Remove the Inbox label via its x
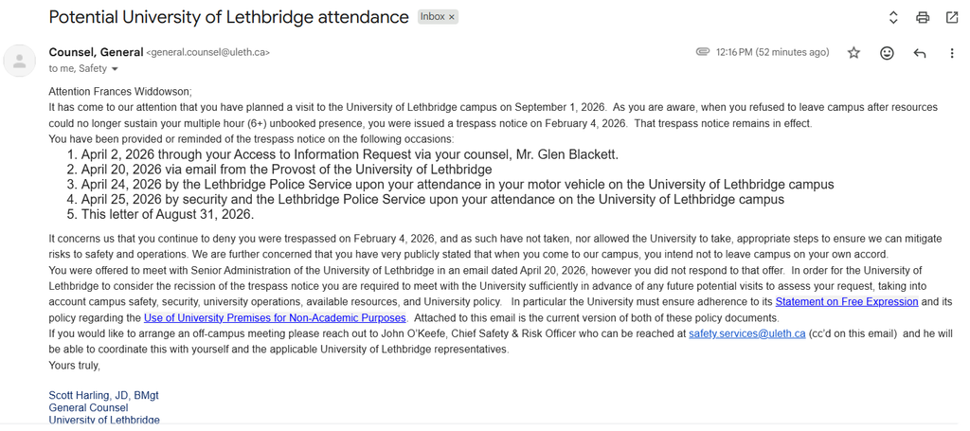 point(452,17)
